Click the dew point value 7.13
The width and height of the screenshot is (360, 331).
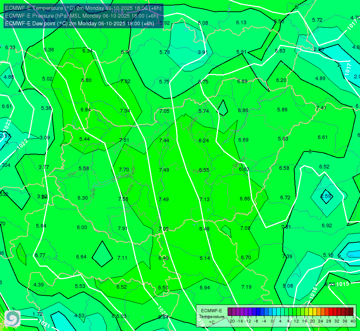point(204,199)
